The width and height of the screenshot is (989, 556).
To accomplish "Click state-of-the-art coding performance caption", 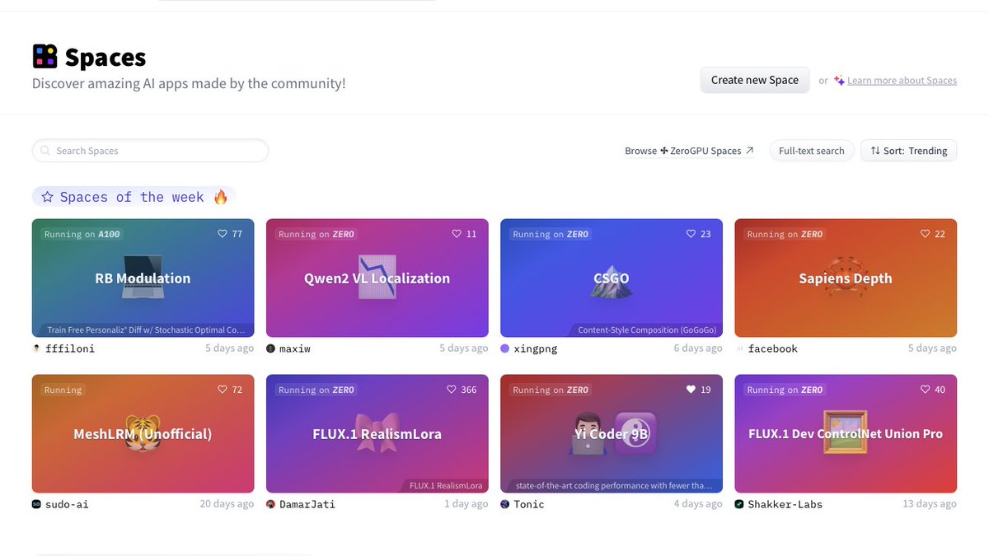I will click(x=613, y=485).
